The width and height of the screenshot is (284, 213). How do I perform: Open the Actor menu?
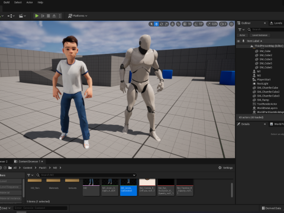tap(30, 2)
